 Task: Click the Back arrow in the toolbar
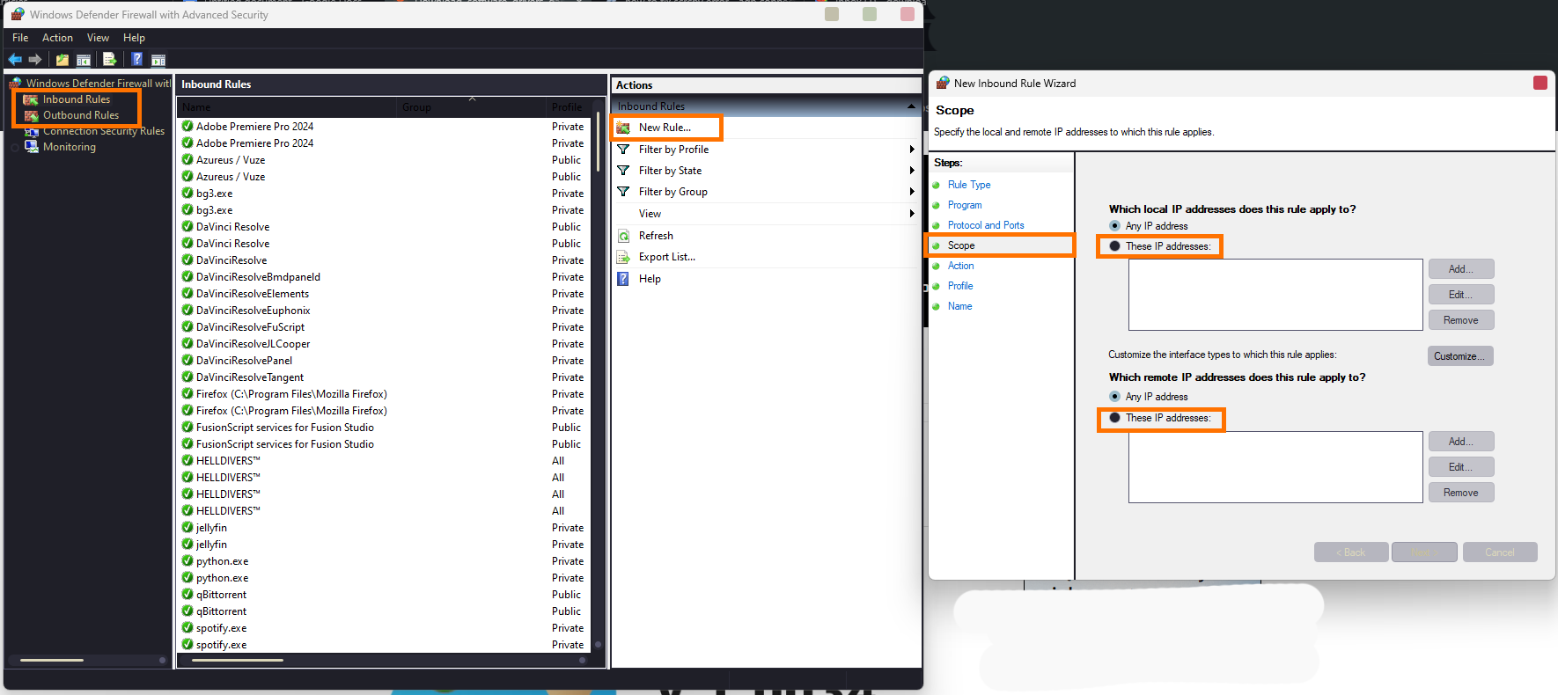tap(15, 60)
